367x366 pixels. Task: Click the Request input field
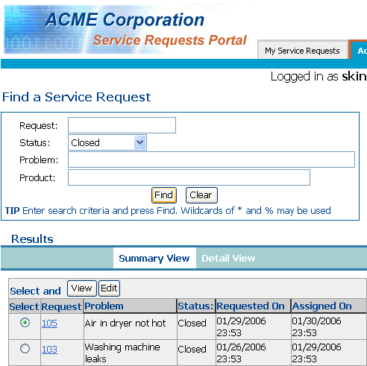coord(122,125)
